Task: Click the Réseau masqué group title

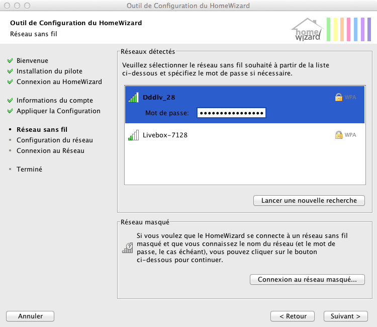Action: pyautogui.click(x=145, y=222)
